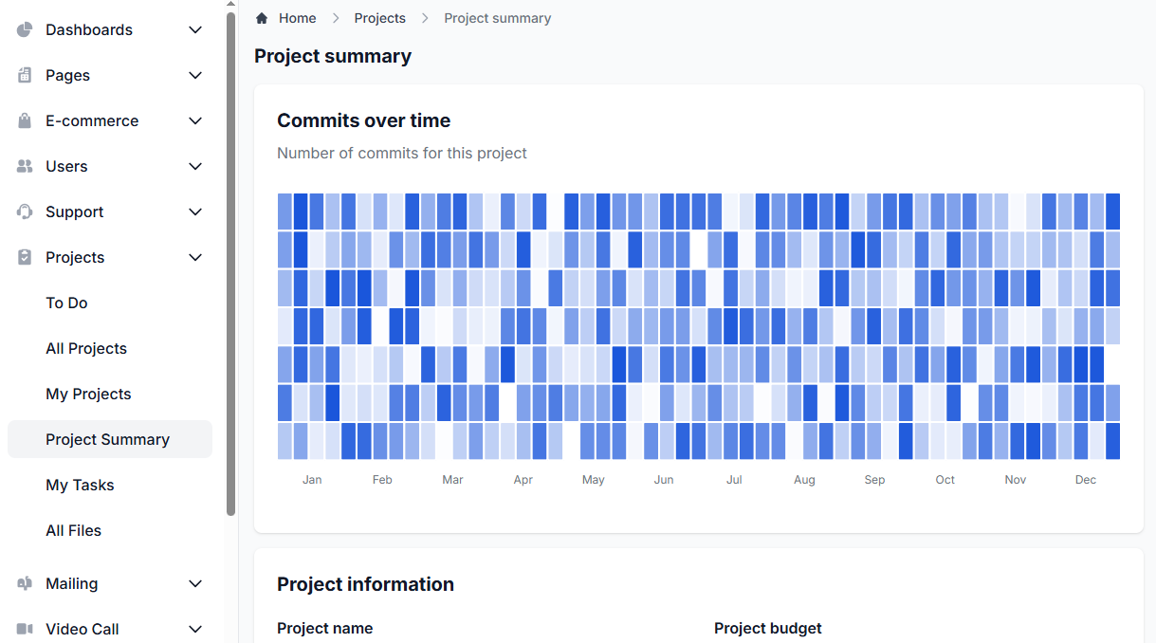This screenshot has height=643, width=1156.
Task: Click the E-commerce shopping bag icon
Action: tap(25, 120)
